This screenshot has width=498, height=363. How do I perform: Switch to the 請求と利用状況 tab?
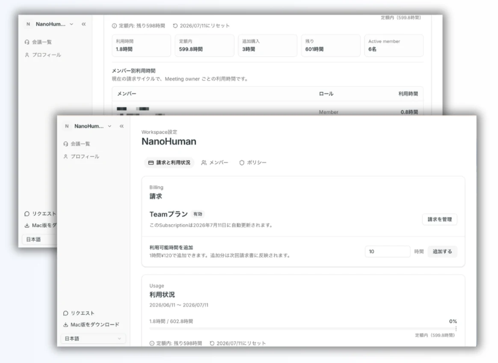[169, 162]
